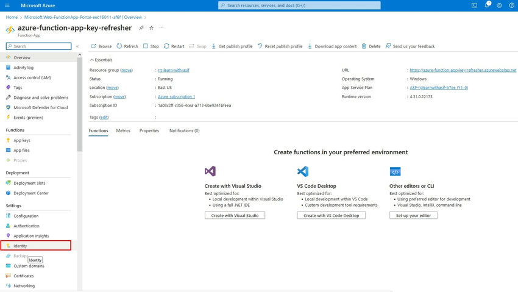Open the Microsoft.Web-FunctionApp-Portal breadcrumb
Viewport: 518px width, 292px height.
[x=83, y=17]
